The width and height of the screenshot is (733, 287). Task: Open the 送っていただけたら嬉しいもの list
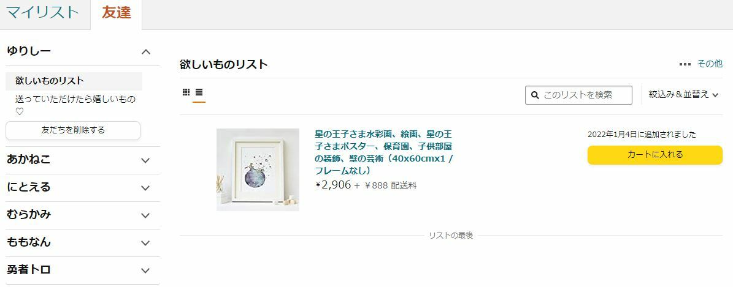pos(75,105)
